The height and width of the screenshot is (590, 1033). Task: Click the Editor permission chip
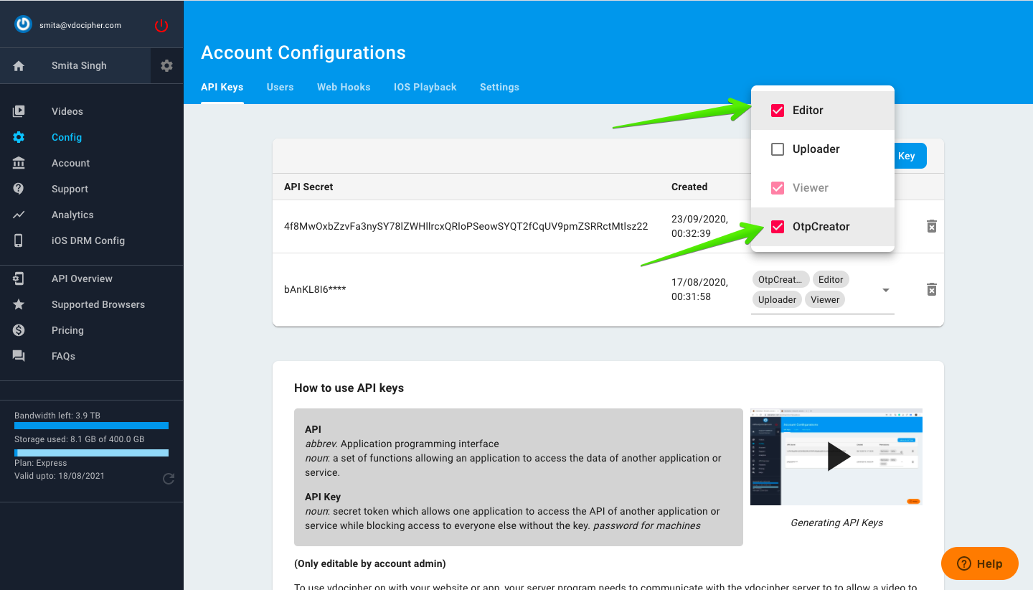coord(831,279)
